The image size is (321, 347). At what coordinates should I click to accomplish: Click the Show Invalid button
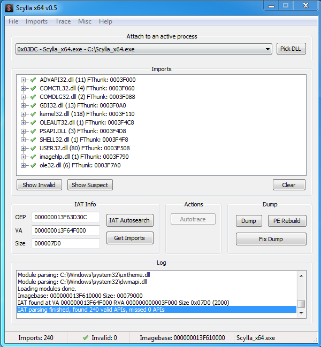[x=39, y=185]
